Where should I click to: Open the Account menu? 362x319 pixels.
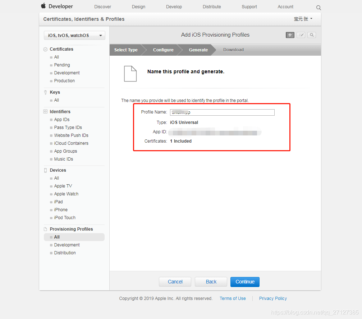(285, 7)
